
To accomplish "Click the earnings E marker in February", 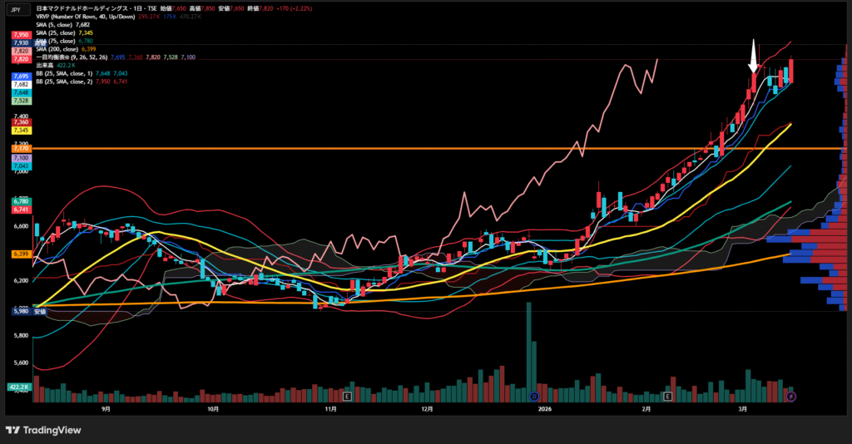I will 669,397.
